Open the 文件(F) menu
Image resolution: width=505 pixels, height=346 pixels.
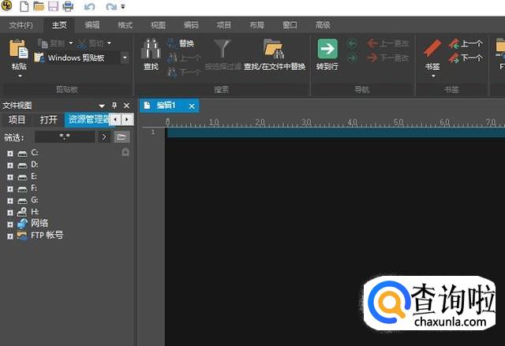click(x=21, y=25)
